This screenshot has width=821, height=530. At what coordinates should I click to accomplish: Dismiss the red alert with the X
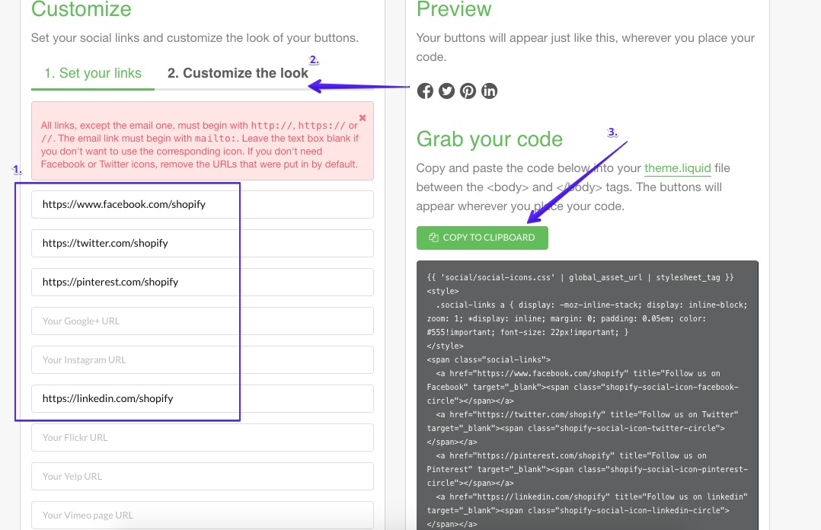point(363,118)
